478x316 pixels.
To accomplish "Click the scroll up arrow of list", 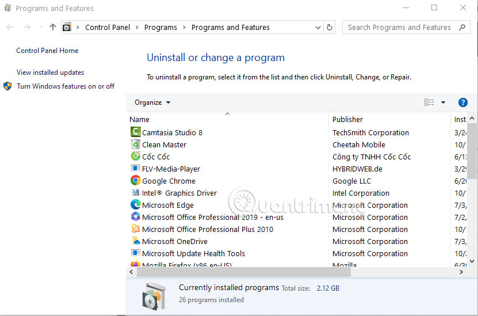I will [x=472, y=119].
